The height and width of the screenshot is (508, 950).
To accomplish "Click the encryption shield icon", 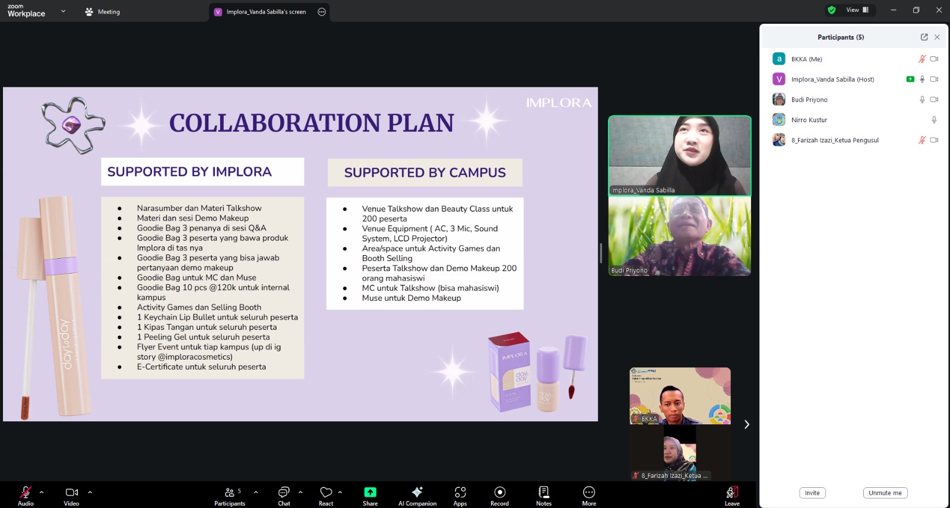I will click(831, 10).
